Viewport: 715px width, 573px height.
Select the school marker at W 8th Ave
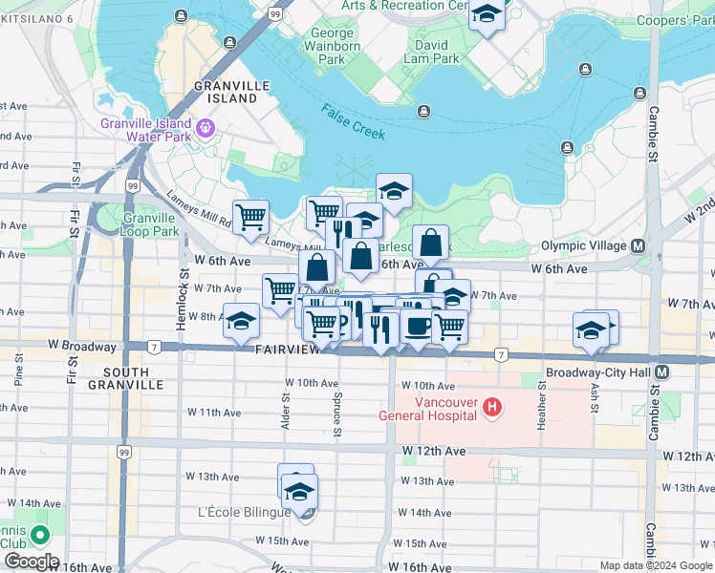tap(241, 322)
